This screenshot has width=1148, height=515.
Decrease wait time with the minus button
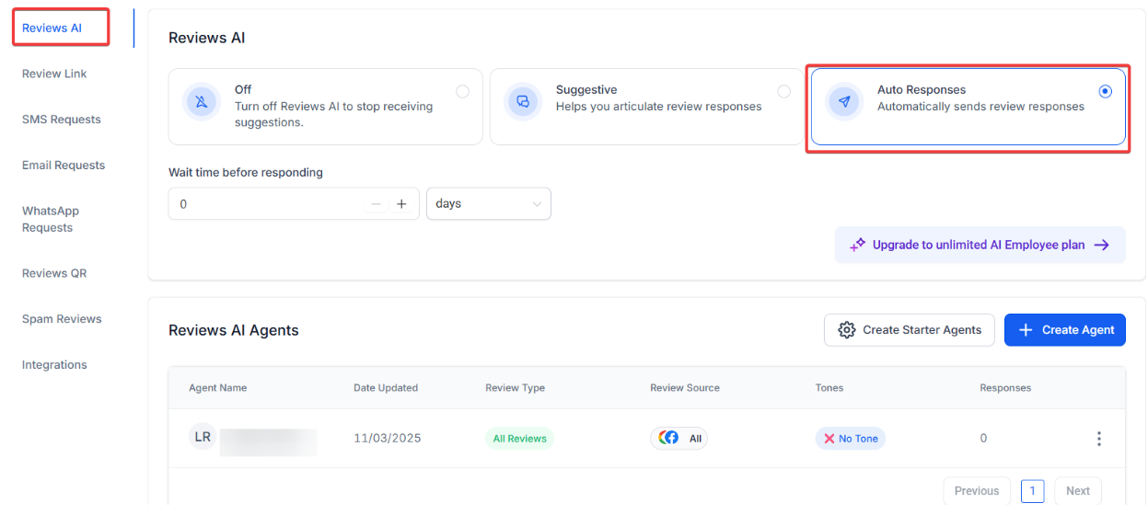pos(376,204)
